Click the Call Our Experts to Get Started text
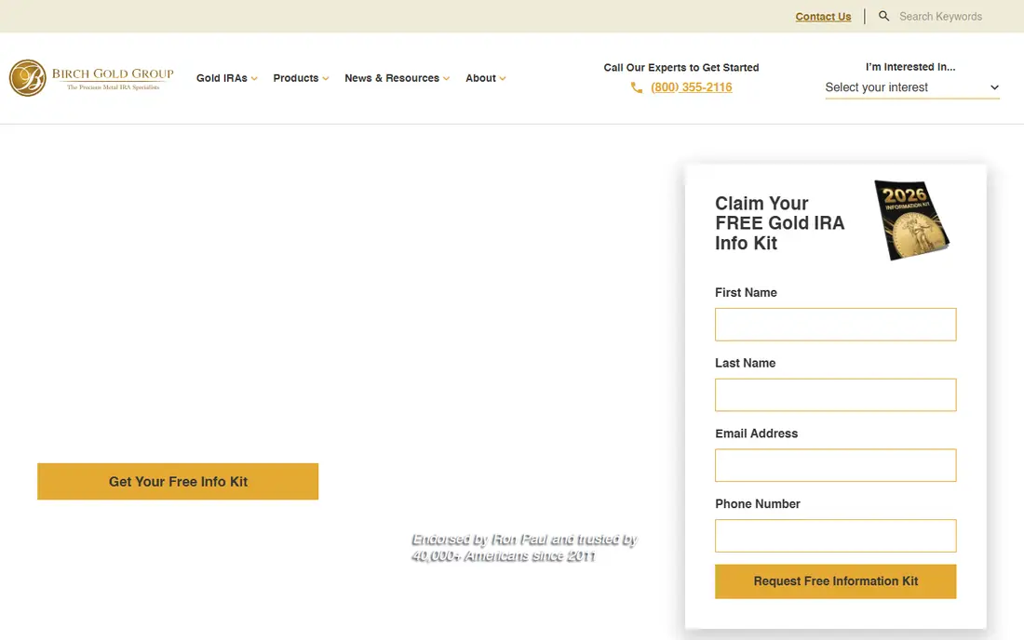This screenshot has height=640, width=1024. [x=681, y=67]
